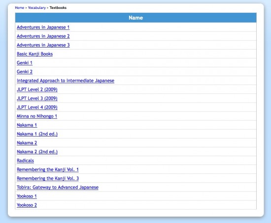Open the Basic Kanji Books link
Screen dimensions: 271x223
34,54
